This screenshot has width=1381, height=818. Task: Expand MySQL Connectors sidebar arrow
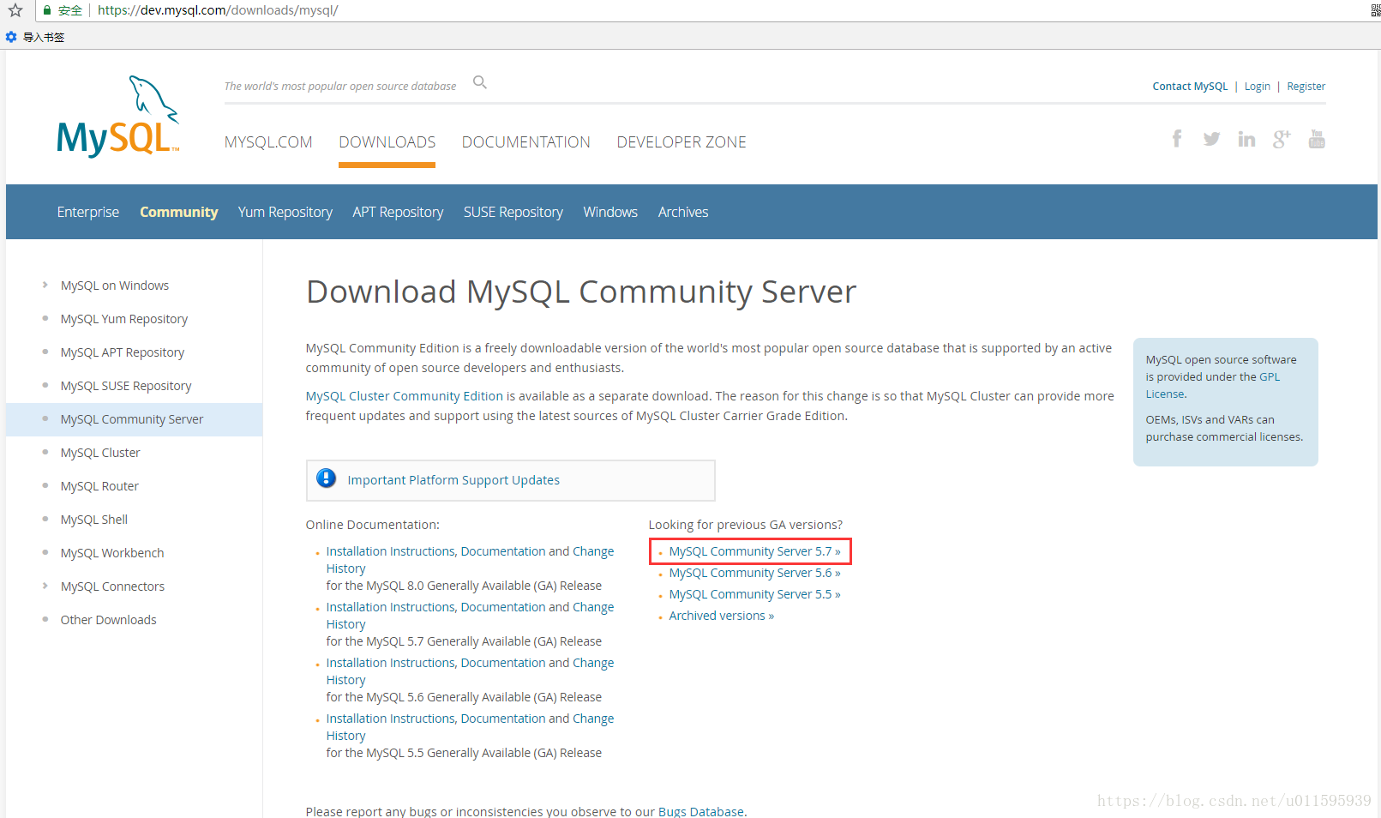coord(45,586)
